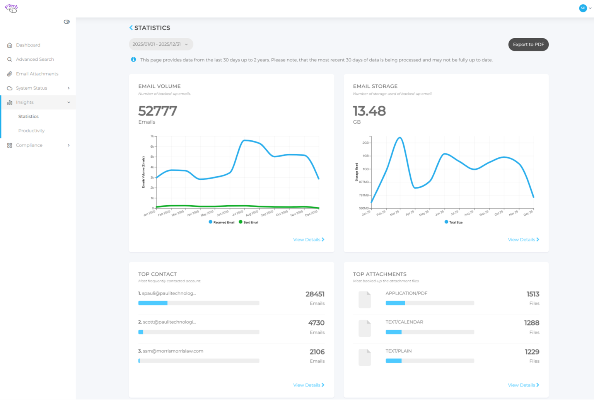Select Statistics in the Insights submenu
Viewport: 594px width, 402px height.
coord(28,116)
